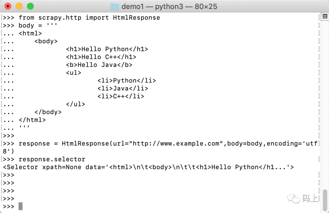Click the 'response.selector' command text

(52, 159)
